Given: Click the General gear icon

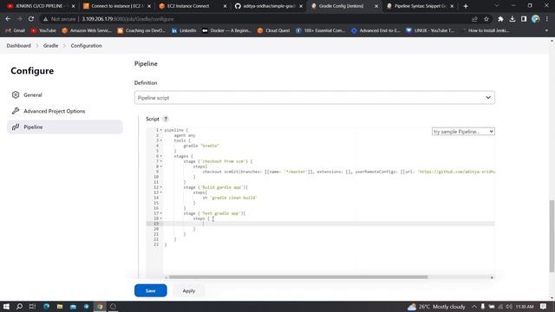Looking at the screenshot, I should 16,94.
